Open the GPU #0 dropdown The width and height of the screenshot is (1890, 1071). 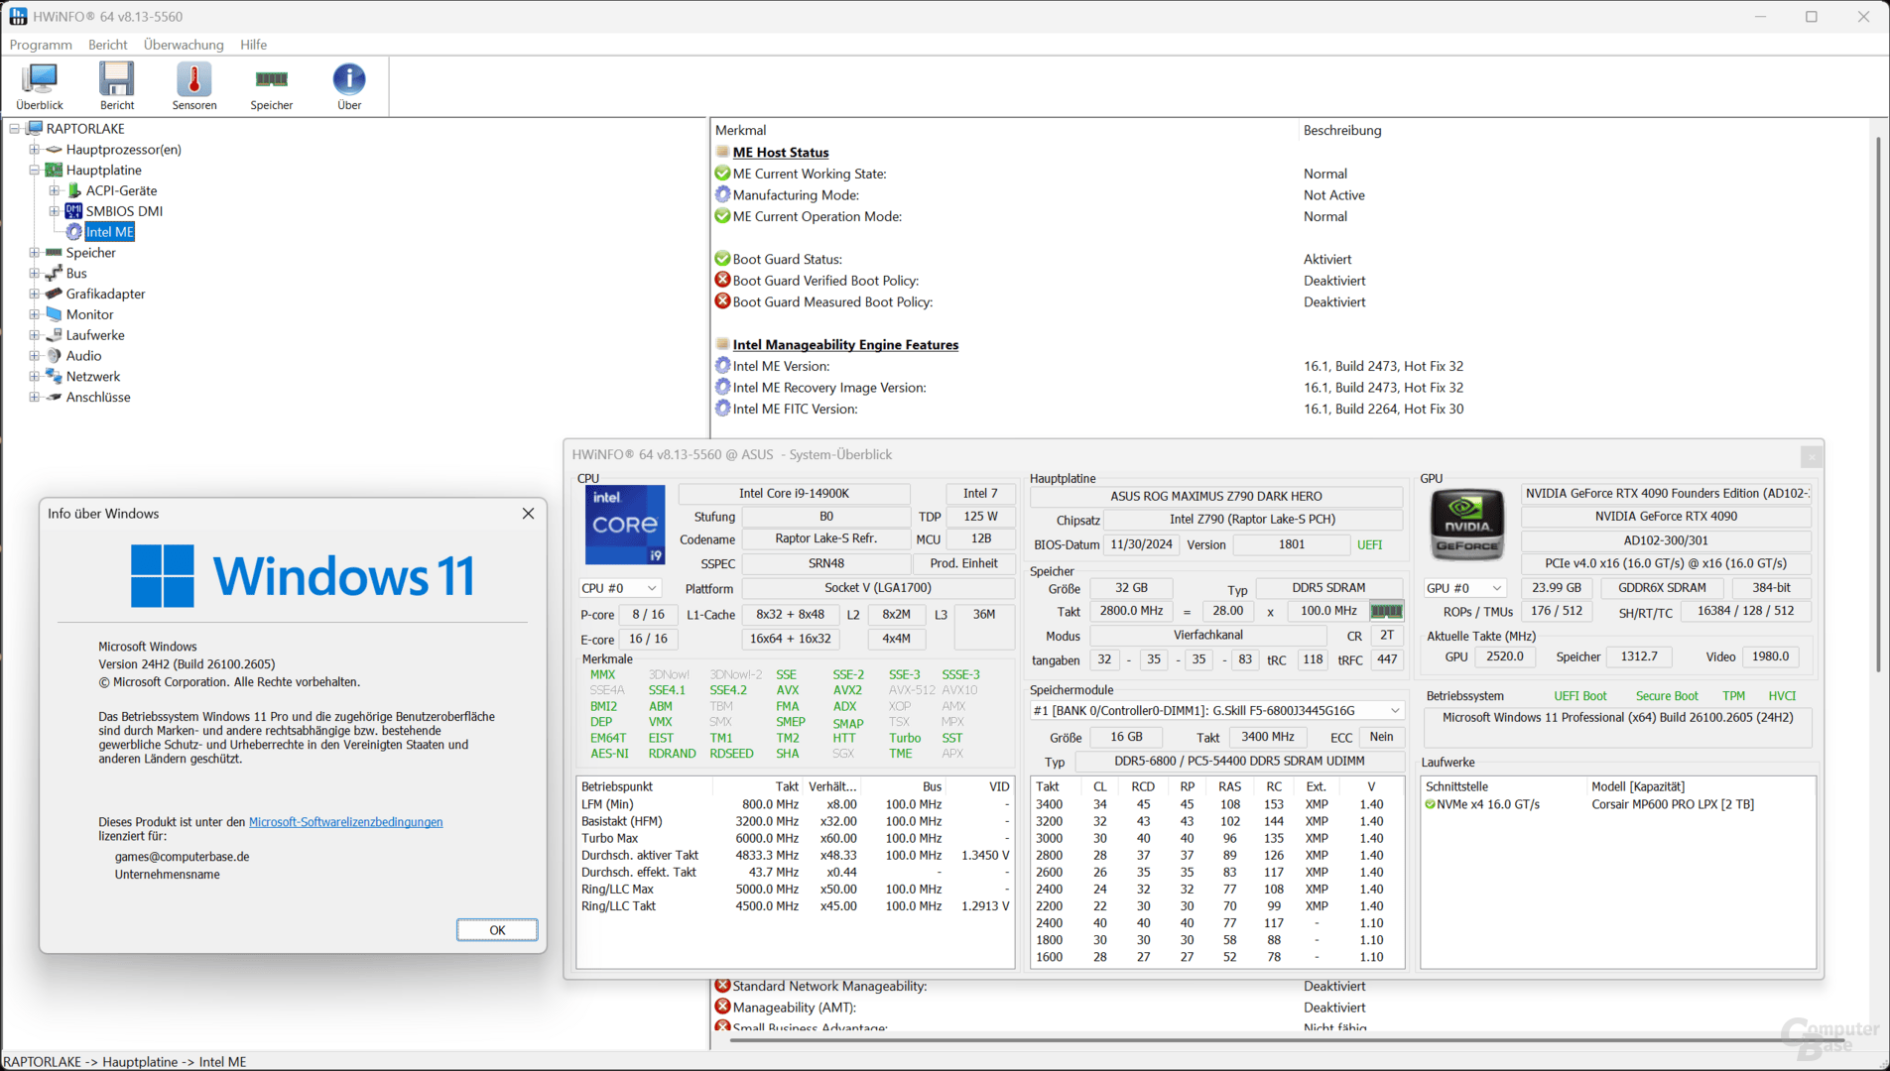pyautogui.click(x=1464, y=588)
